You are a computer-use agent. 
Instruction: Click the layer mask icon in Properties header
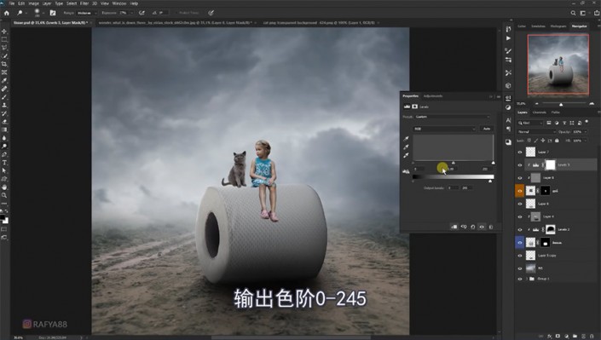click(414, 107)
